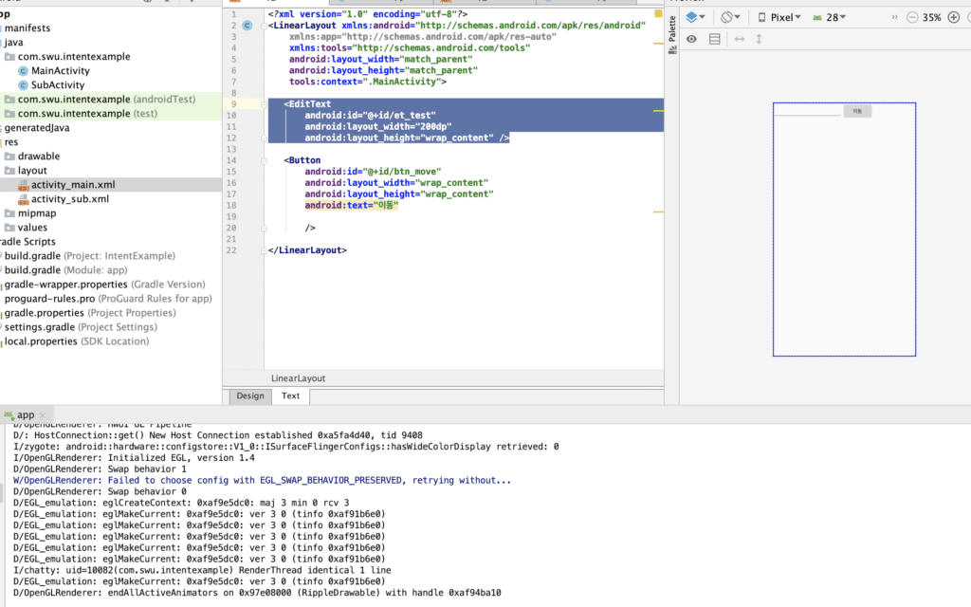Click the I/chatty log line
Screen dimensions: 971x607
point(202,570)
